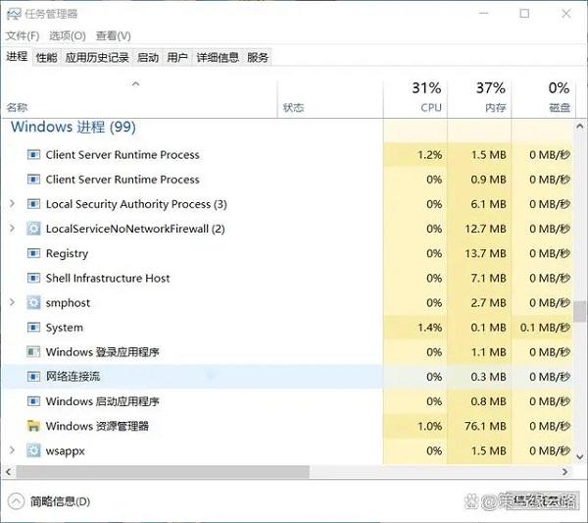Sort by the 磁盘 column header
588x523 pixels.
(543, 99)
